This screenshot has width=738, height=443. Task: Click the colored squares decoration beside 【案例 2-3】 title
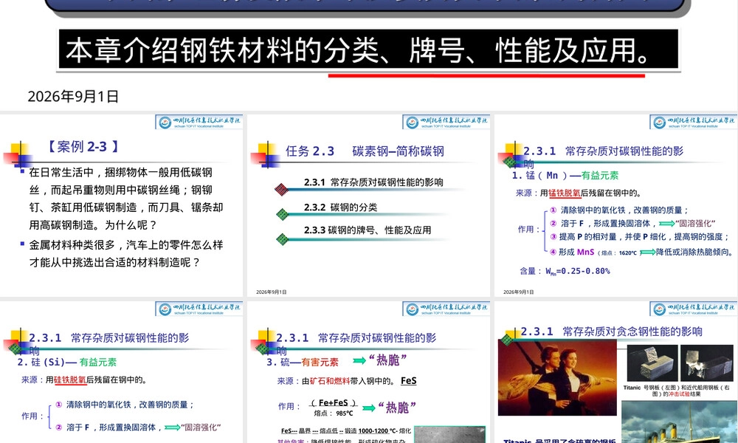[x=18, y=154]
